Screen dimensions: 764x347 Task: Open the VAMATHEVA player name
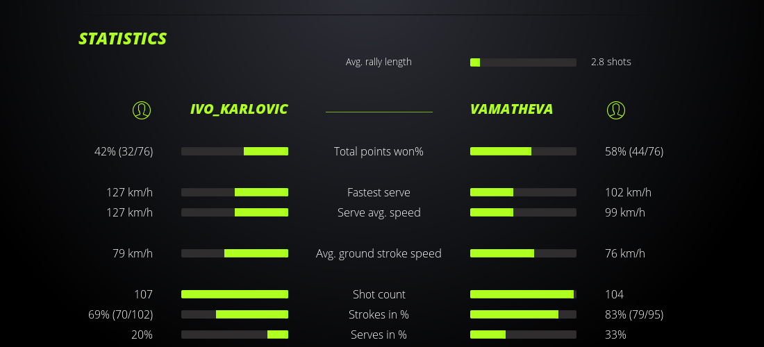(511, 109)
